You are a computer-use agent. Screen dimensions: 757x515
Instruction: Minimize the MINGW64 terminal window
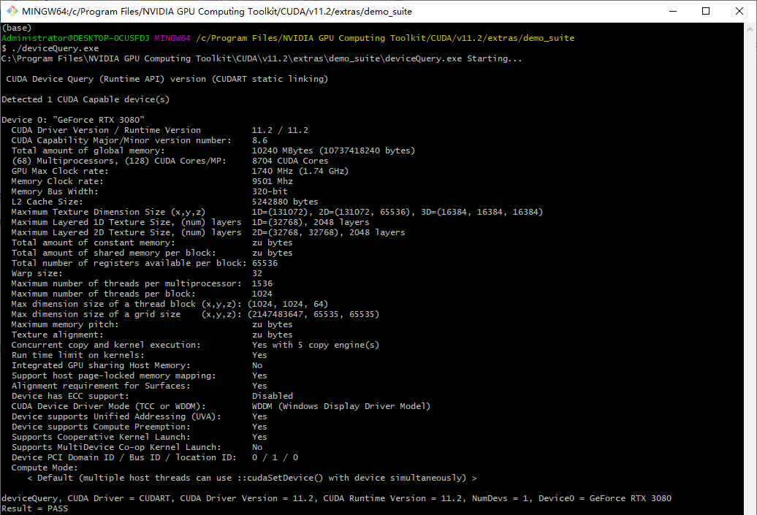click(672, 11)
